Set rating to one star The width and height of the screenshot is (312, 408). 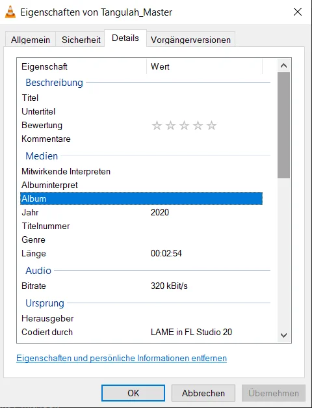click(x=157, y=126)
